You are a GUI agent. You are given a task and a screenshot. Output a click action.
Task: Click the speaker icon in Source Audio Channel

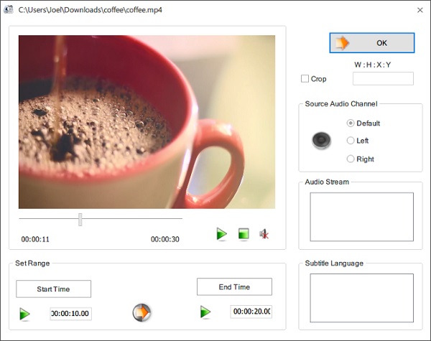point(321,141)
